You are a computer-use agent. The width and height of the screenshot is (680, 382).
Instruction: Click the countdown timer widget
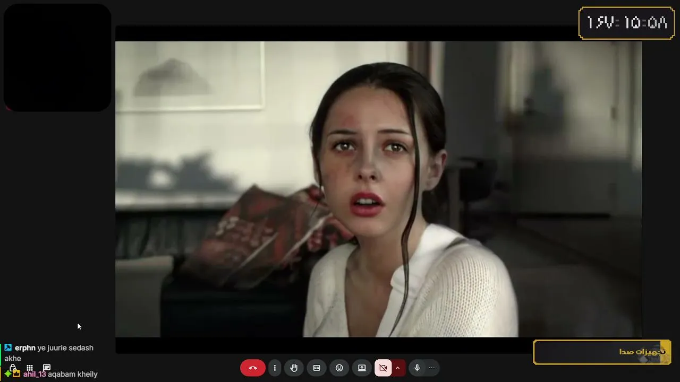tap(626, 23)
